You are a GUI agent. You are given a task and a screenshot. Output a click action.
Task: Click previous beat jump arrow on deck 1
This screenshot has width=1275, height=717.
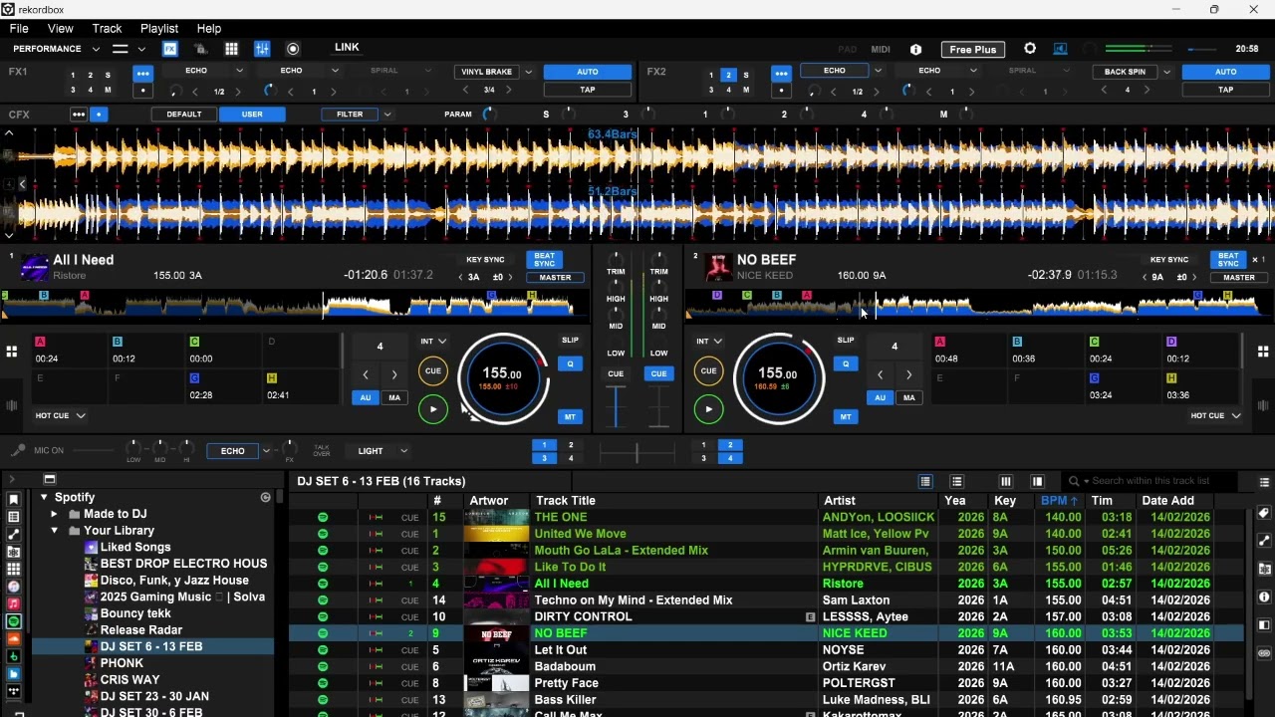click(366, 374)
